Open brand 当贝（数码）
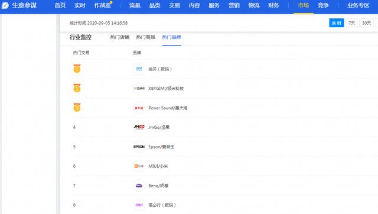Screen dimensions: 378x214 (x=160, y=69)
